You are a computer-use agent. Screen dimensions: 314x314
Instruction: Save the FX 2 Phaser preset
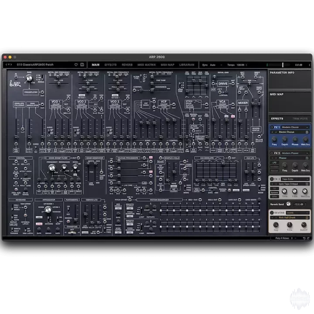pos(307,158)
